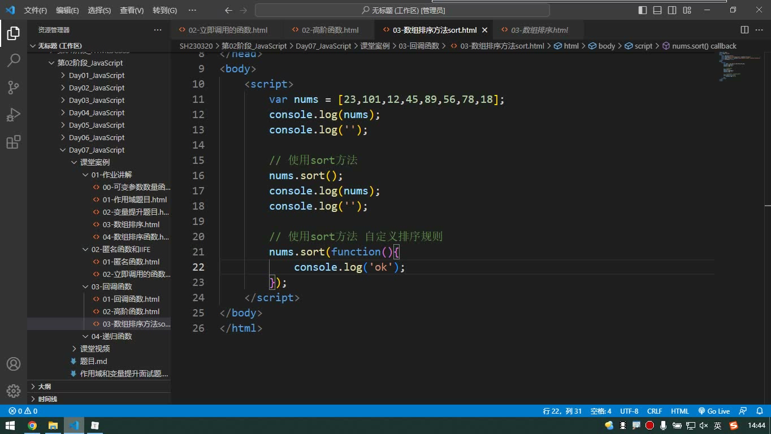Screen dimensions: 771x434
Task: Click the CRLF end-of-line selector
Action: (655, 411)
